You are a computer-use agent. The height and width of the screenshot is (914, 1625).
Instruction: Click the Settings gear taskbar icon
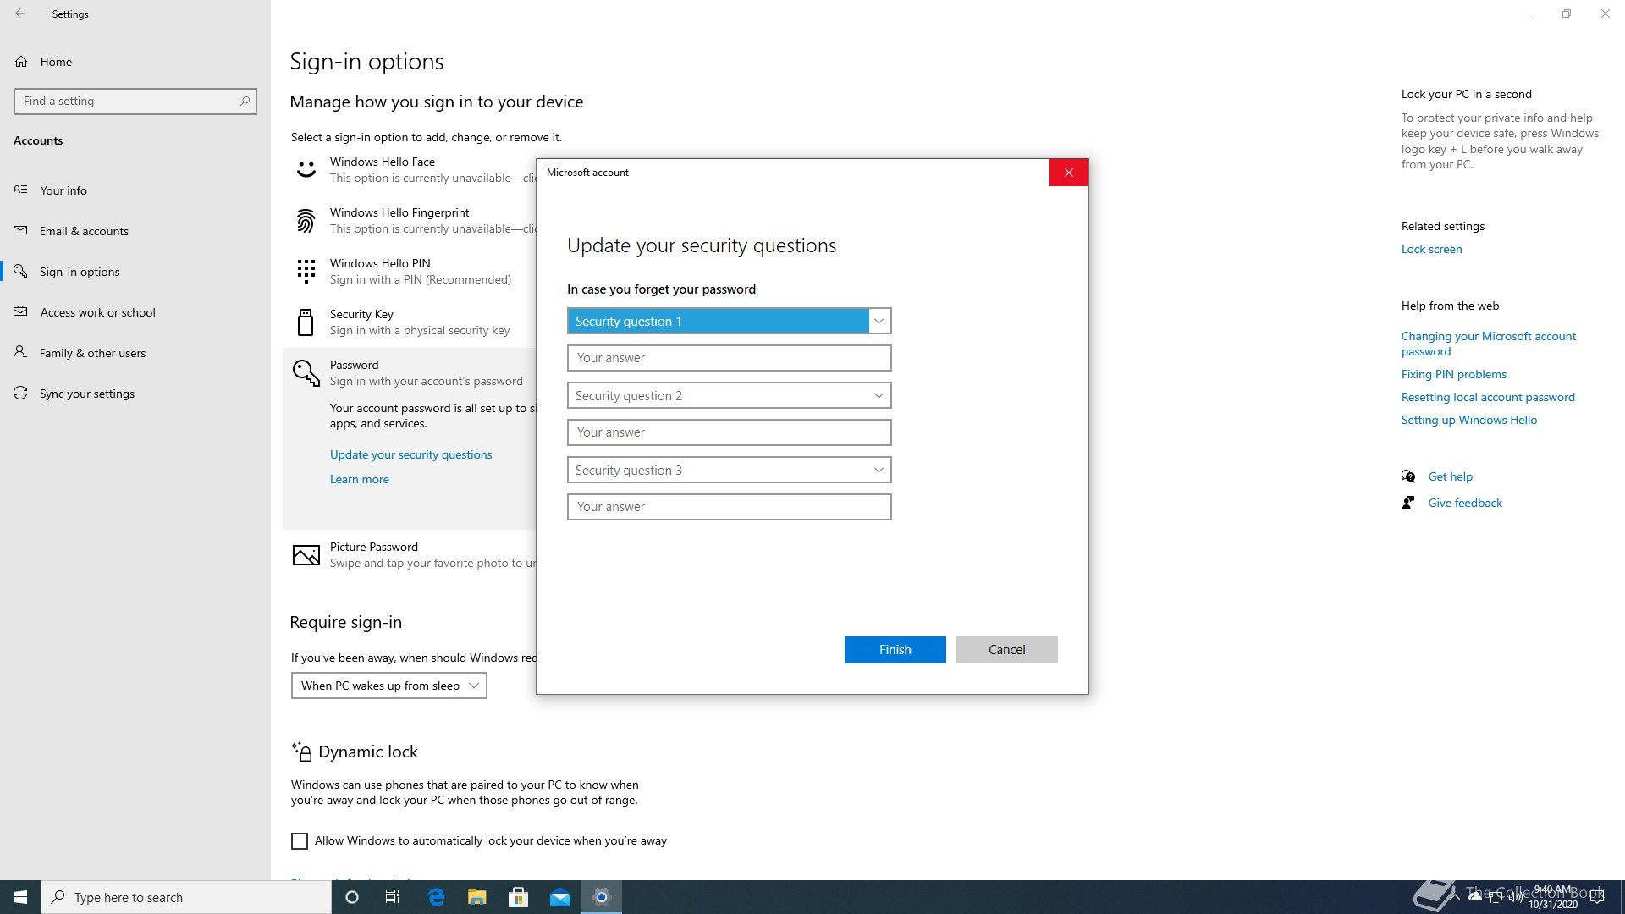coord(602,897)
